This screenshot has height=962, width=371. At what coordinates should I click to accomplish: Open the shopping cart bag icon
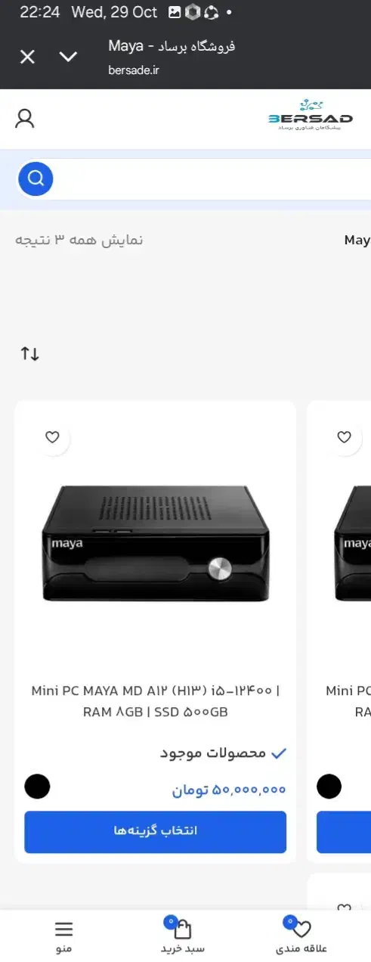tap(182, 929)
